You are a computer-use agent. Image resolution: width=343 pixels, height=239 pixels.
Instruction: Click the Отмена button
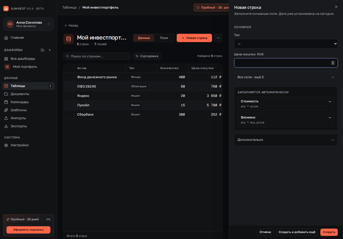point(265,232)
